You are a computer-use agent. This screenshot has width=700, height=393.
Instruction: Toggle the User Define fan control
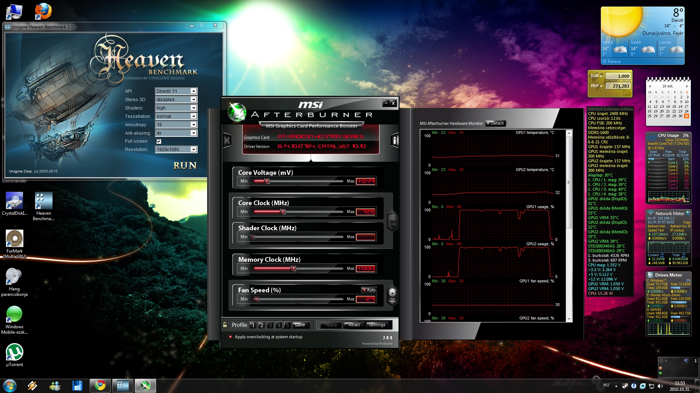[x=392, y=296]
